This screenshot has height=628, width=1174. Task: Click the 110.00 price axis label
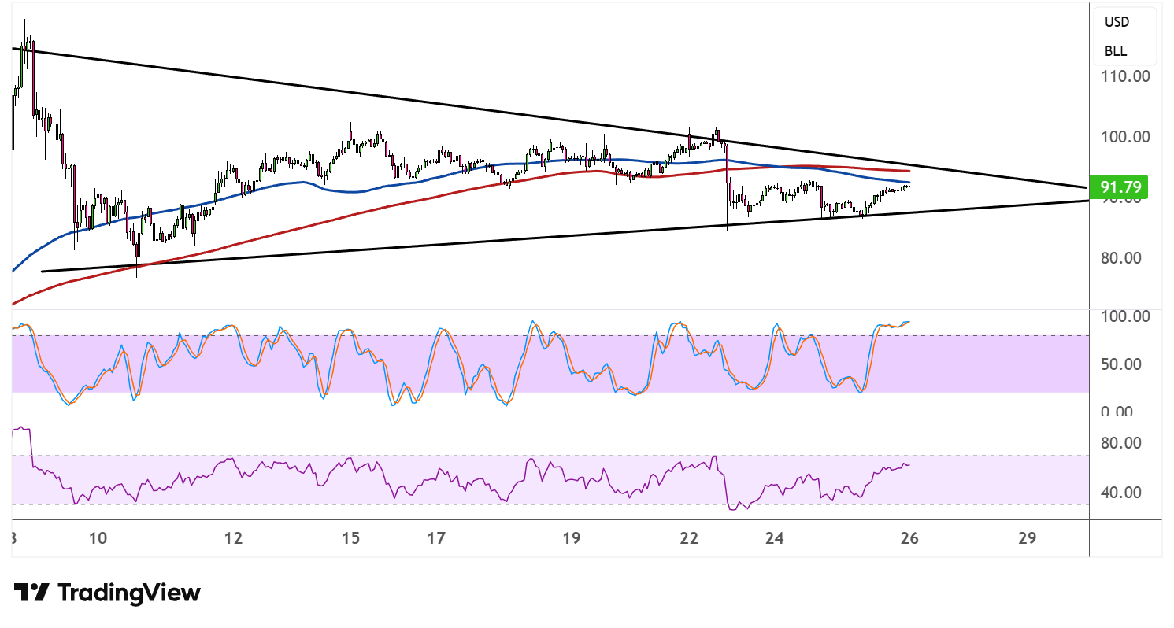click(x=1127, y=76)
